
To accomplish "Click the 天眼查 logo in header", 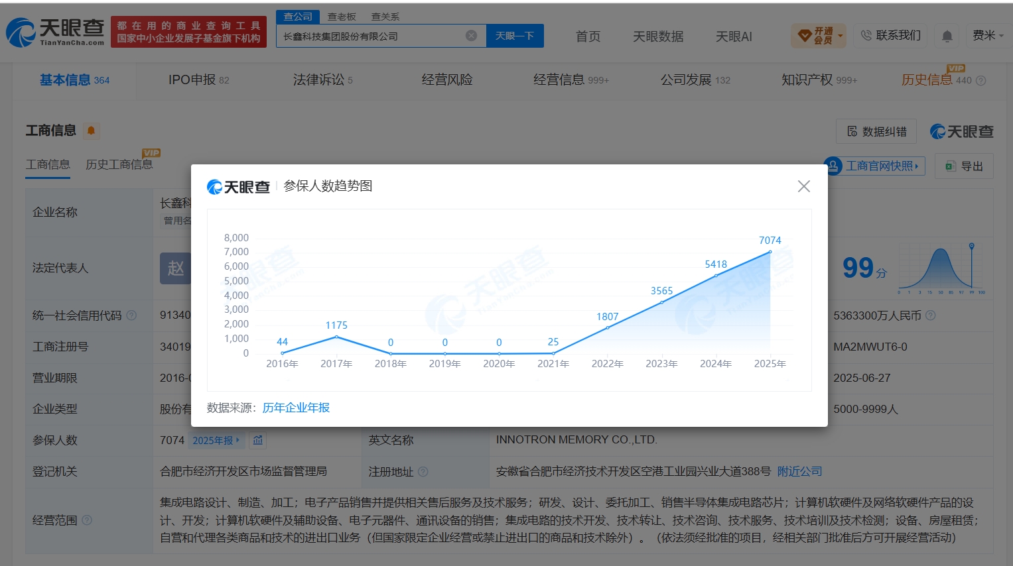I will point(56,32).
